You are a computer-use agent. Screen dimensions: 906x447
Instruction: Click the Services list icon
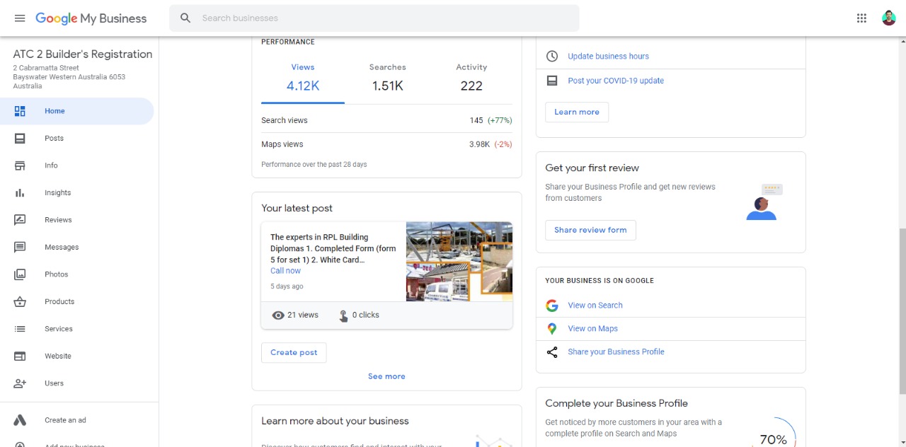20,329
